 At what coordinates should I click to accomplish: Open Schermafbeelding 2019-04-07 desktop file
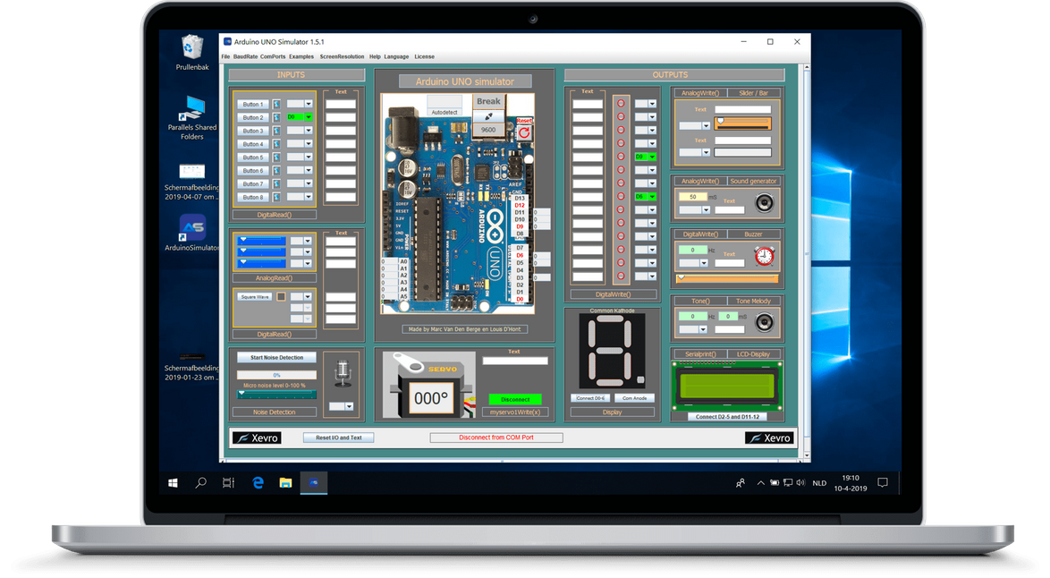(x=192, y=182)
